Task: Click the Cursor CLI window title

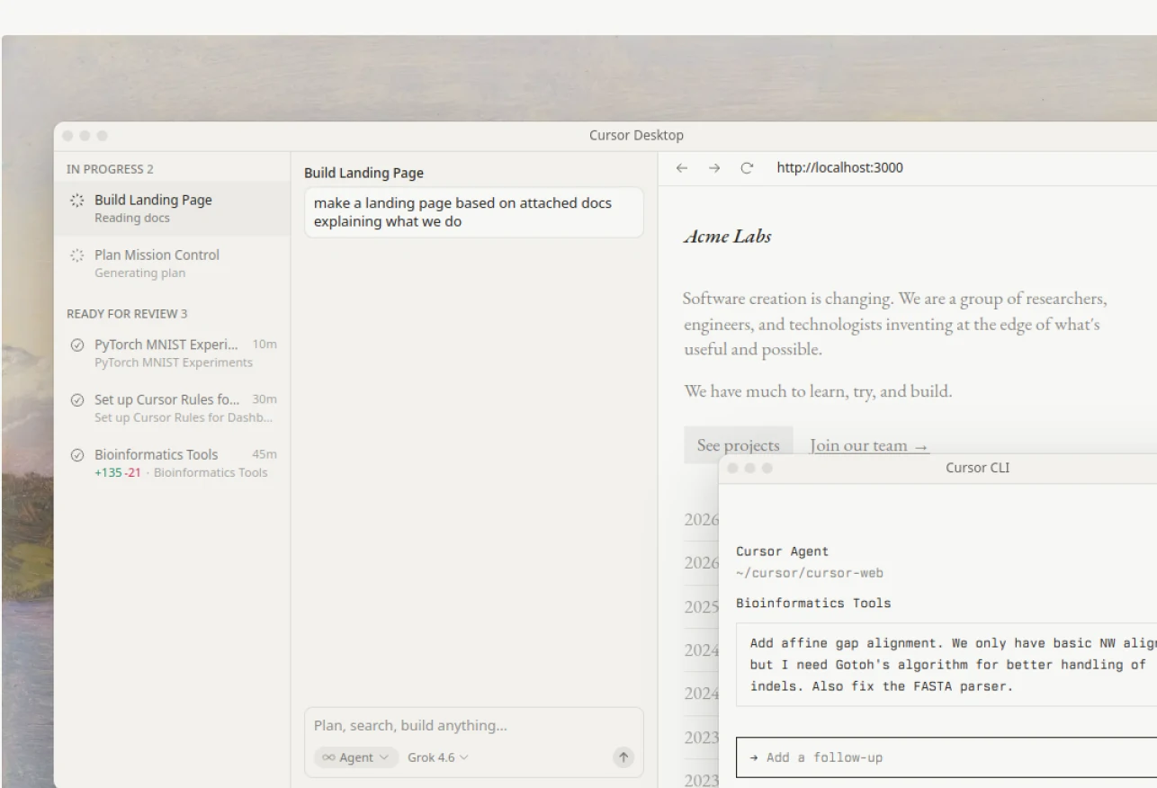Action: coord(977,468)
